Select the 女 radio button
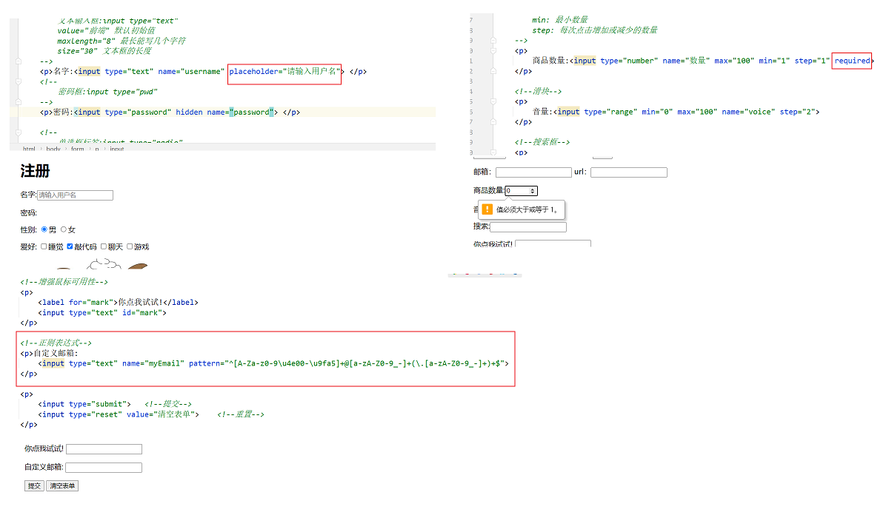Viewport: 892px width, 518px height. [x=64, y=229]
